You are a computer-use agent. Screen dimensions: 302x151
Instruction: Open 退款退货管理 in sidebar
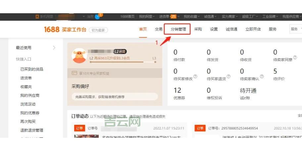point(32,130)
